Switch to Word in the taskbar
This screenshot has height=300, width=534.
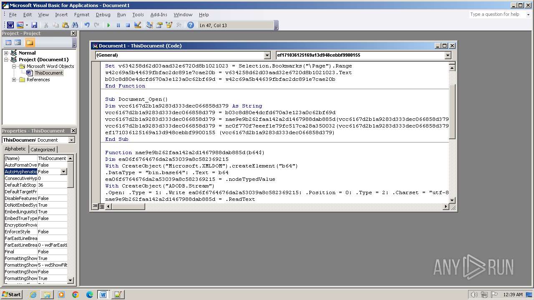pos(103,295)
